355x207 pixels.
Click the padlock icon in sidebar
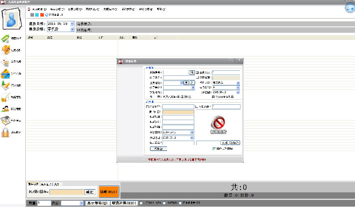[6, 132]
